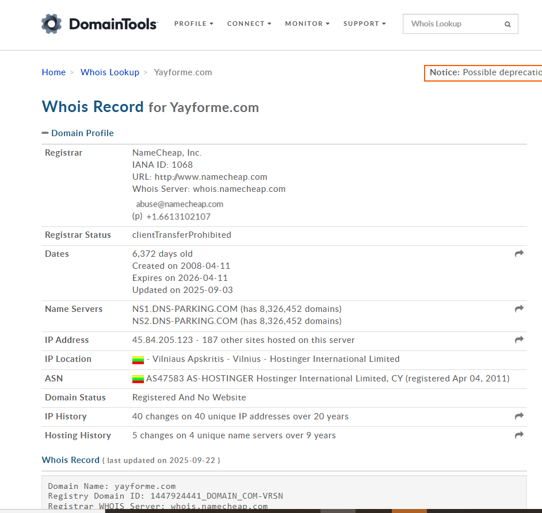Click the IP Location row label
This screenshot has width=542, height=513.
[x=68, y=359]
